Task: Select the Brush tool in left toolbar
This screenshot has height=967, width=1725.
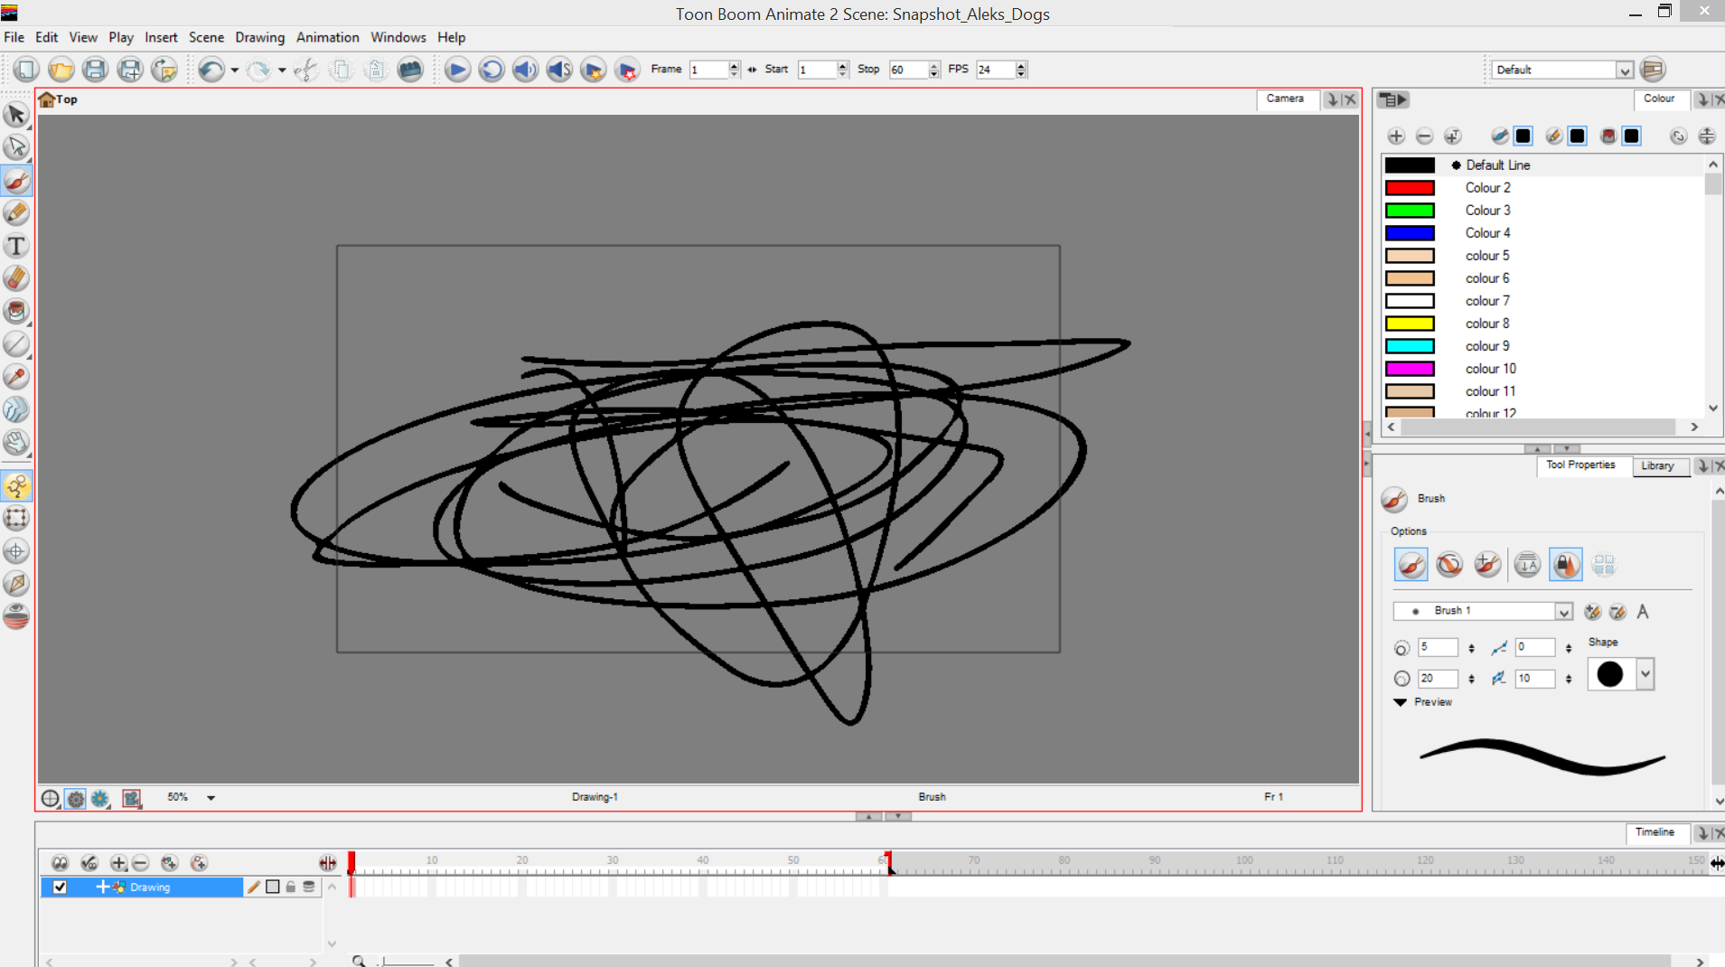Action: click(16, 181)
